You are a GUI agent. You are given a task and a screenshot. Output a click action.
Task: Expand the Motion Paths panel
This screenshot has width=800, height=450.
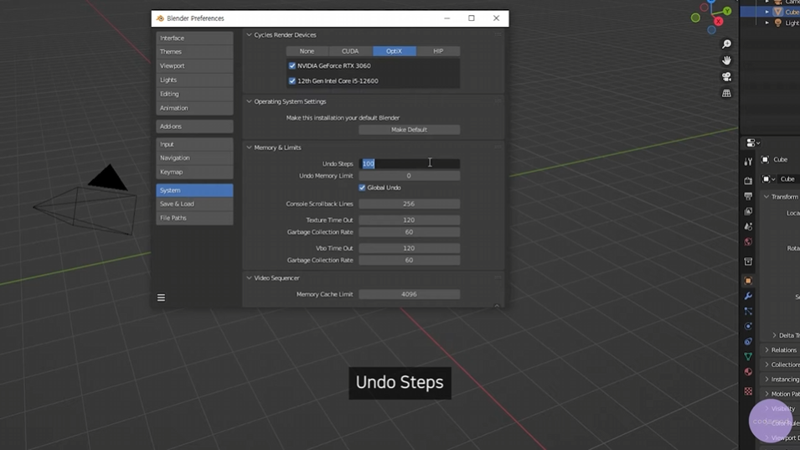(x=766, y=394)
